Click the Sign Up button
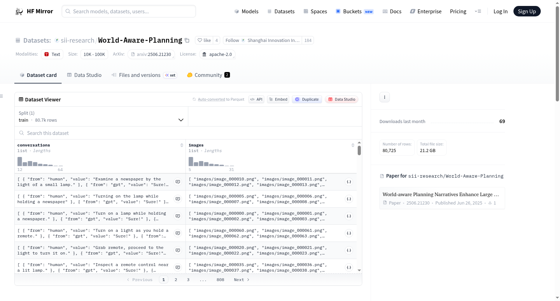Image resolution: width=560 pixels, height=301 pixels. coord(527,12)
